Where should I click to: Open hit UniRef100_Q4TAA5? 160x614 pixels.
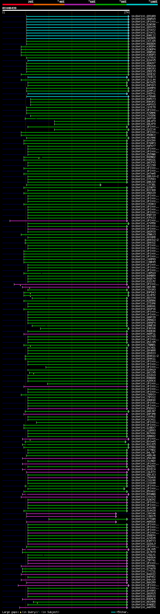pos(143,174)
